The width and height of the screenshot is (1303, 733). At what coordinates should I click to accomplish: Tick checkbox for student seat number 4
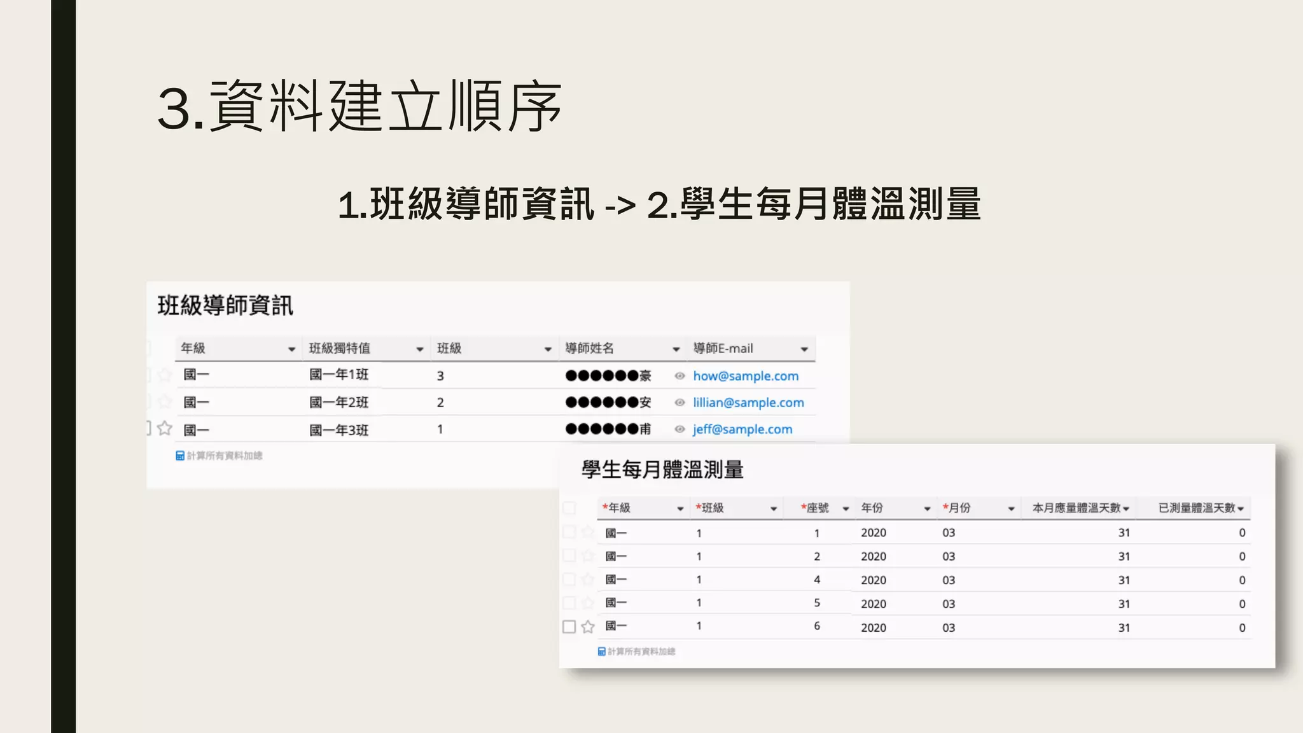[569, 579]
